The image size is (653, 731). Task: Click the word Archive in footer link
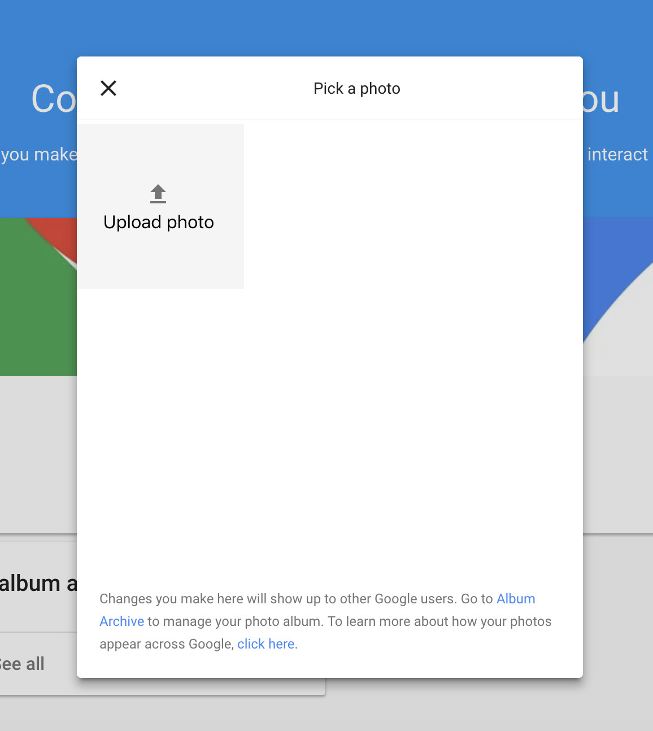[122, 621]
